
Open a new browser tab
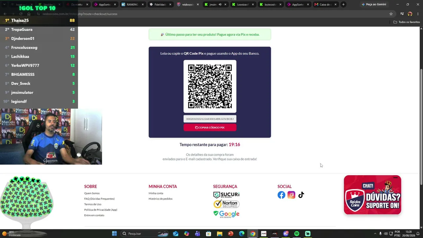click(343, 5)
